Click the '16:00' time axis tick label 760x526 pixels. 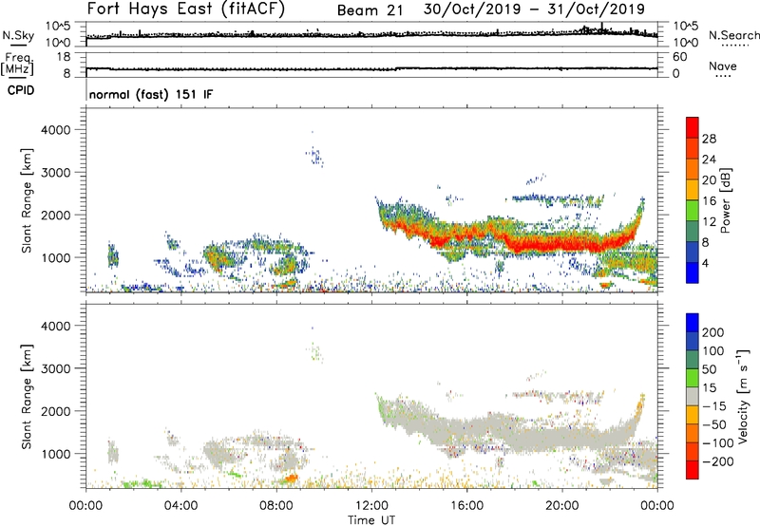point(466,506)
